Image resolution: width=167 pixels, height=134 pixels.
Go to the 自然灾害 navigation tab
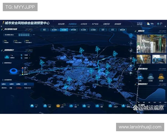[x=106, y=24]
